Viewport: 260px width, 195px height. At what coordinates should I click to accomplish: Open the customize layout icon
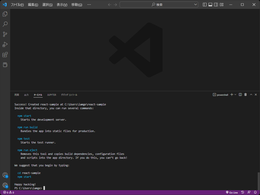pyautogui.click(x=221, y=5)
